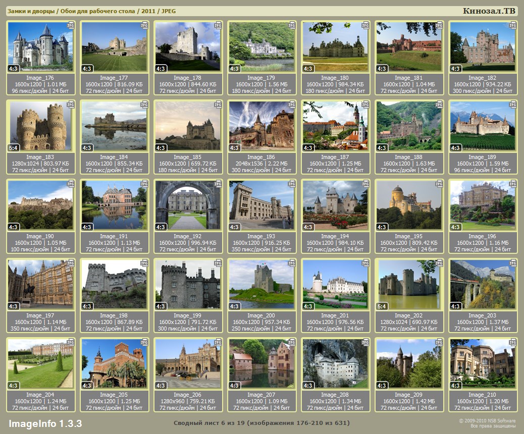This screenshot has height=434, width=524.
Task: Open the Image_199 dark castle thumbnail
Action: pyautogui.click(x=188, y=284)
